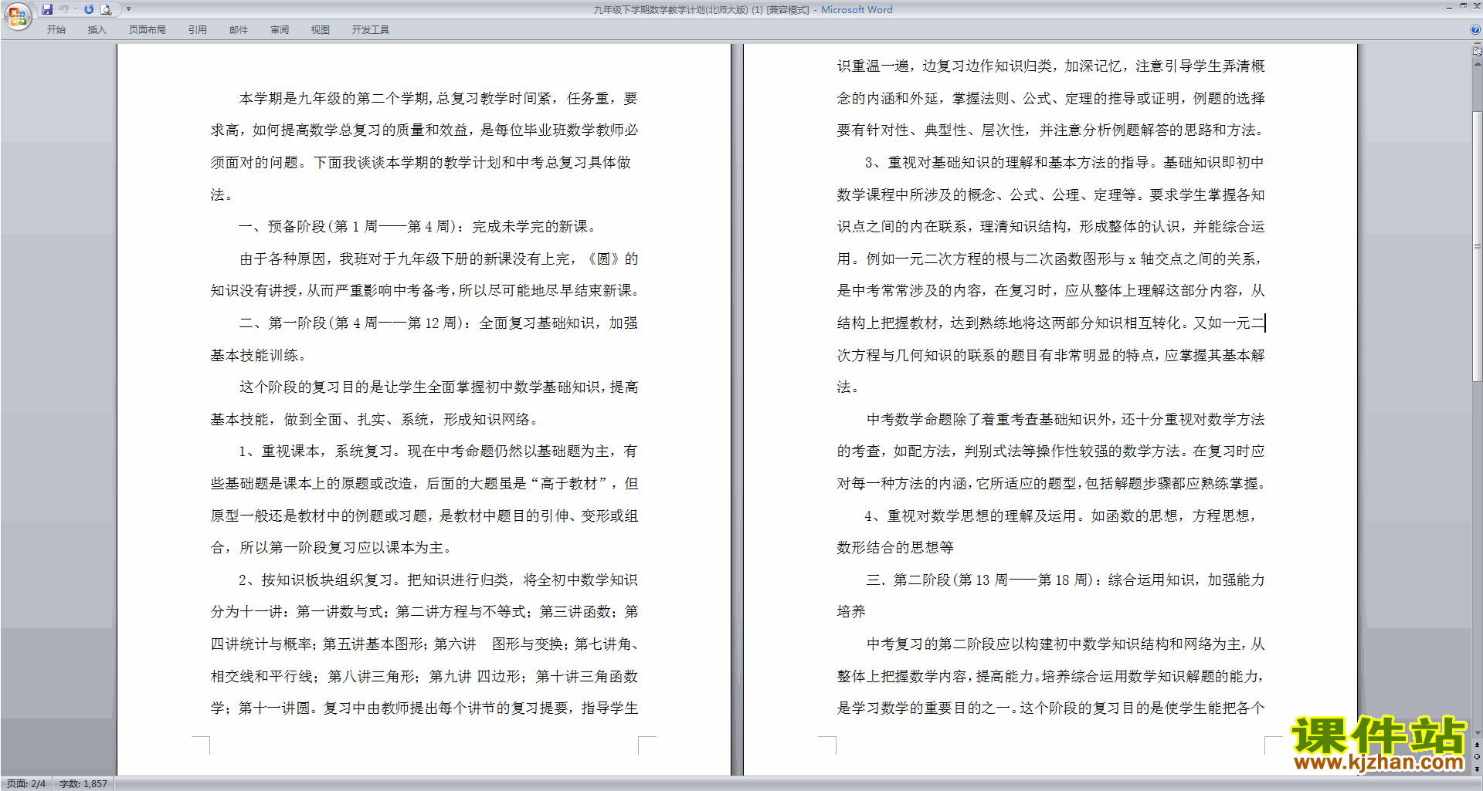Select the 邮件 ribbon tab

click(x=239, y=29)
